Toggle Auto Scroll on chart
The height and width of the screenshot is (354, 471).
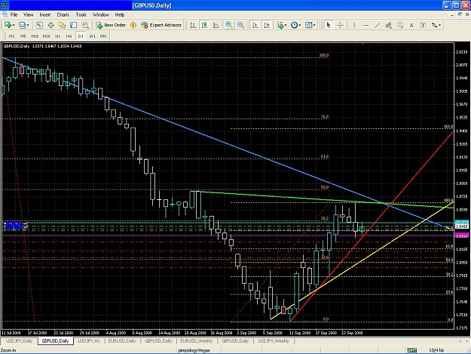click(x=255, y=25)
